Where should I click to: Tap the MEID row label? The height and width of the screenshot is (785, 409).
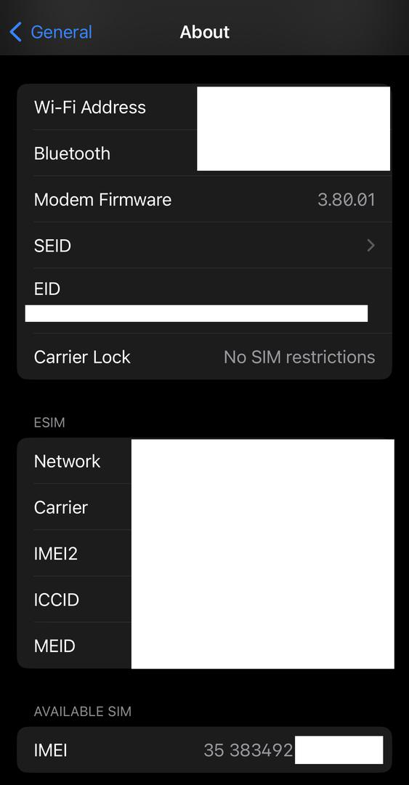pyautogui.click(x=54, y=646)
